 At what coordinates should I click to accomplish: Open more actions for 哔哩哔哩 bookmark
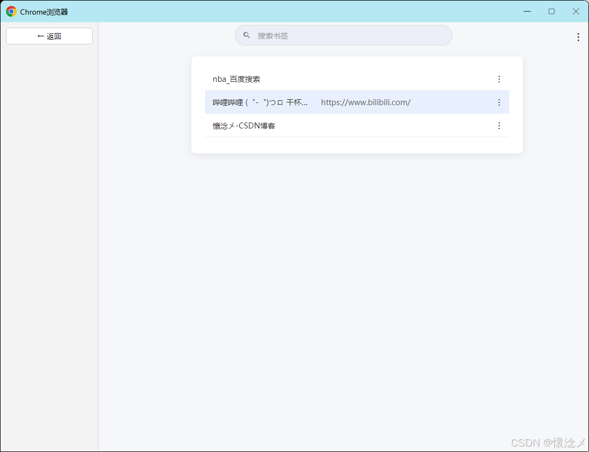(x=499, y=102)
